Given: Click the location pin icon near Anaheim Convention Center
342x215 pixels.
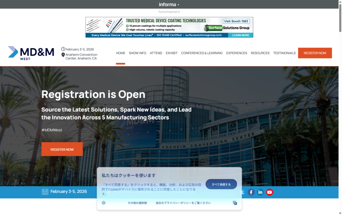Looking at the screenshot, I should tap(63, 54).
